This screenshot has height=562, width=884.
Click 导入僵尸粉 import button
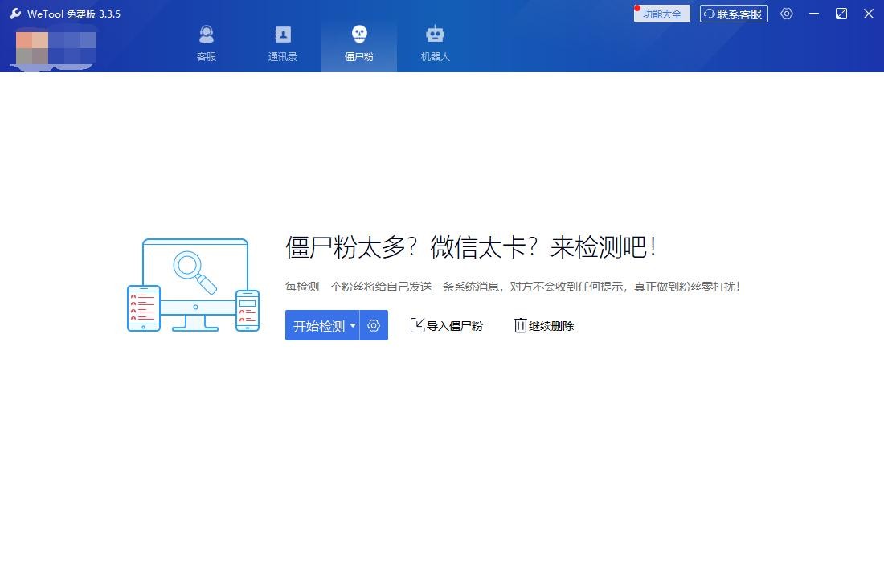(x=447, y=325)
